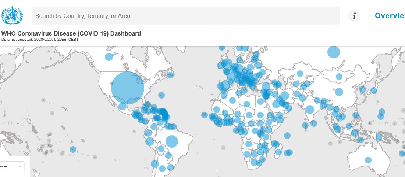The width and height of the screenshot is (405, 177).
Task: Click the dashboard title text
Action: coord(71,33)
